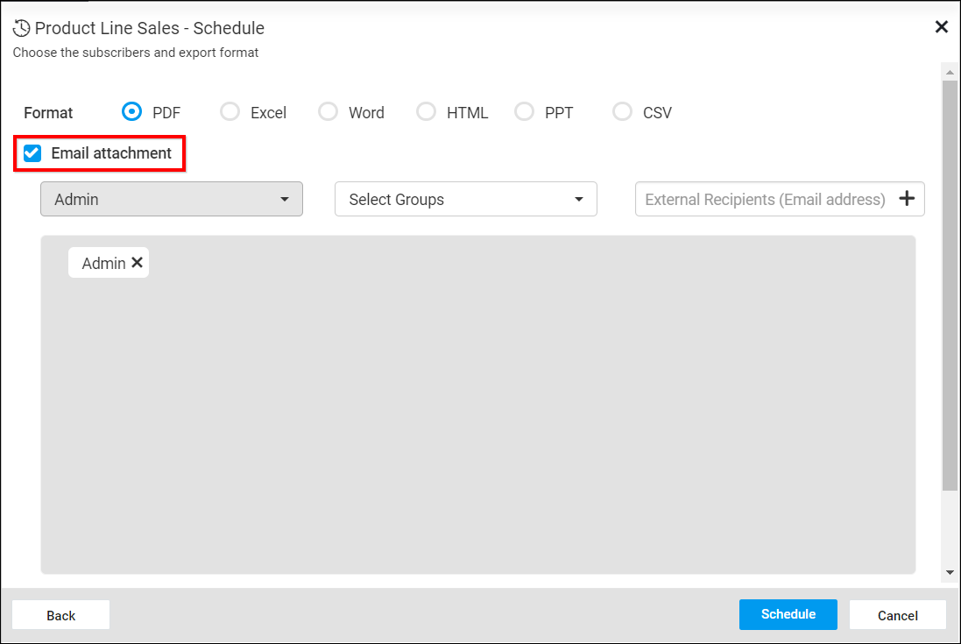The image size is (961, 644).
Task: Click 'Choose the subscribers and export format' text
Action: [x=136, y=53]
